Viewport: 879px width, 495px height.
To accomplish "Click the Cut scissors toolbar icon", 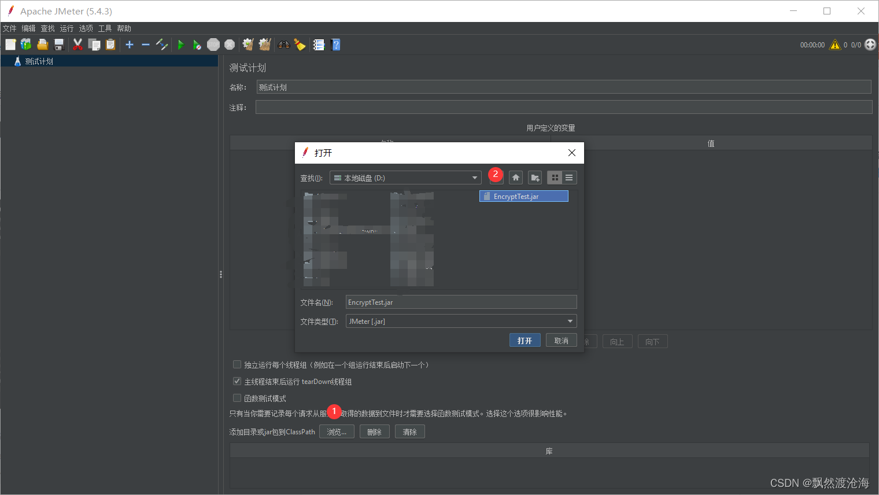I will point(77,45).
